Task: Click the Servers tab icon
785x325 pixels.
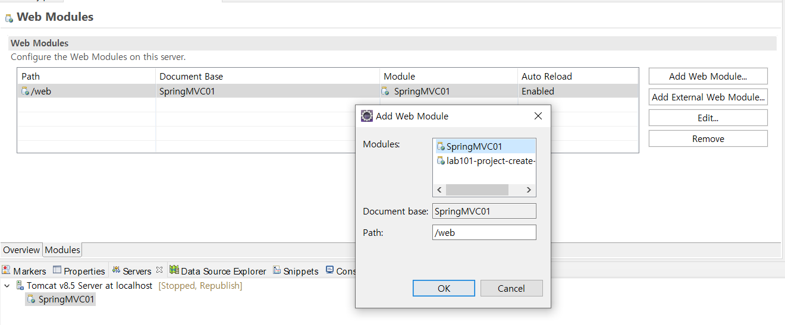Action: [x=116, y=270]
